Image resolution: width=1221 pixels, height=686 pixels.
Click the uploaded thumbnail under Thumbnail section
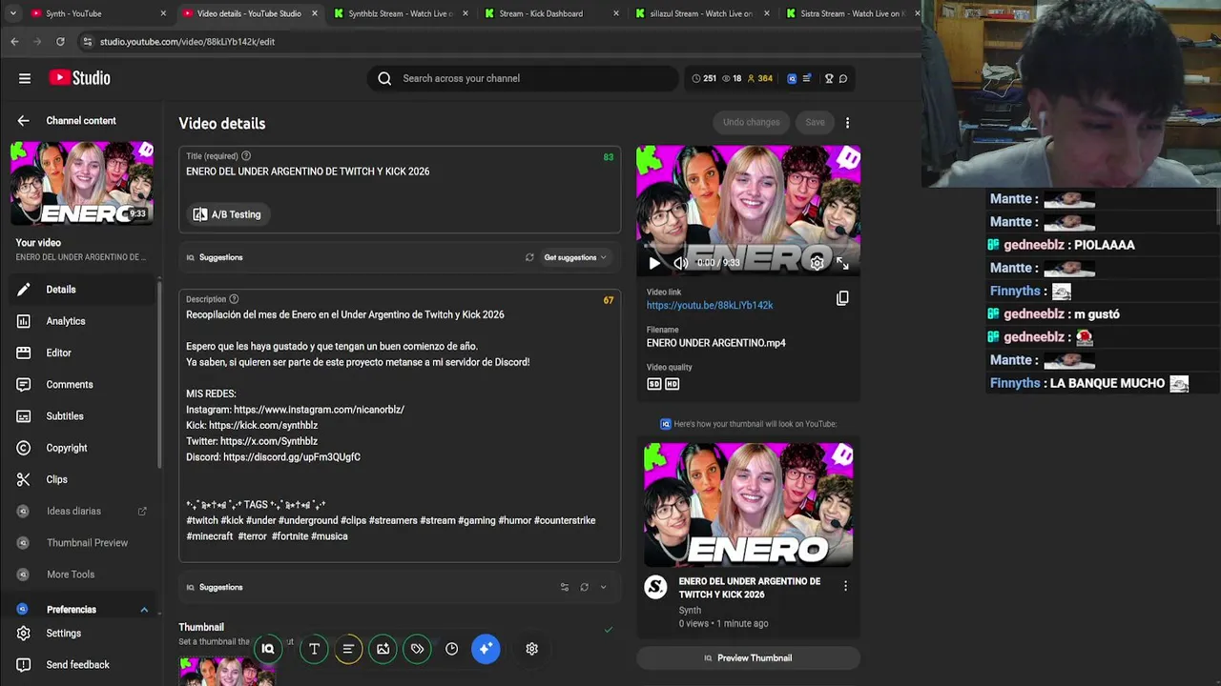tap(227, 671)
